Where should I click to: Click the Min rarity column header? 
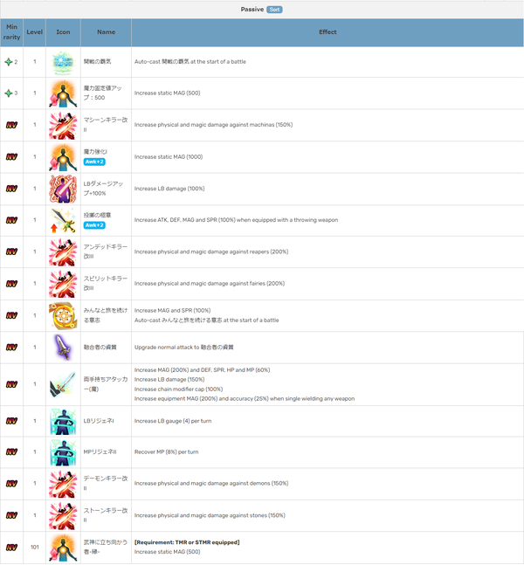[11, 32]
